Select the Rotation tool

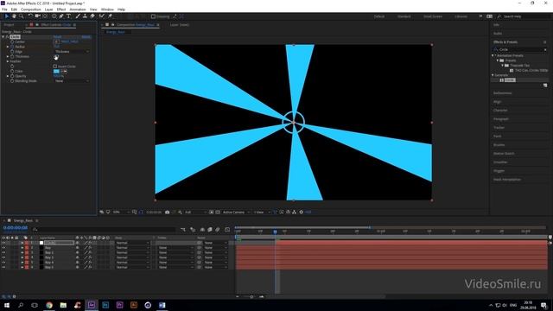point(30,16)
